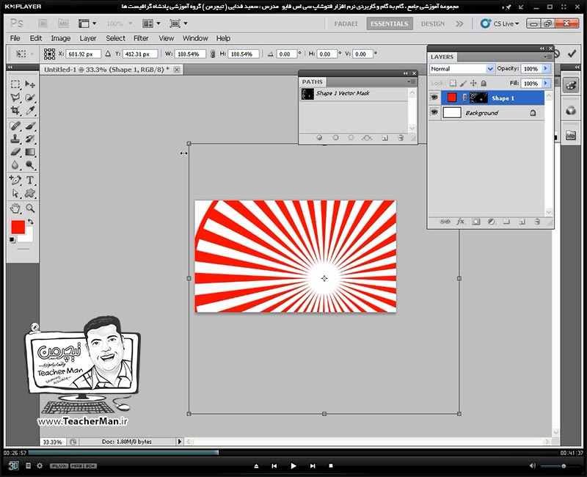This screenshot has width=587, height=477.
Task: Open the Fill slider arrow
Action: (x=546, y=83)
